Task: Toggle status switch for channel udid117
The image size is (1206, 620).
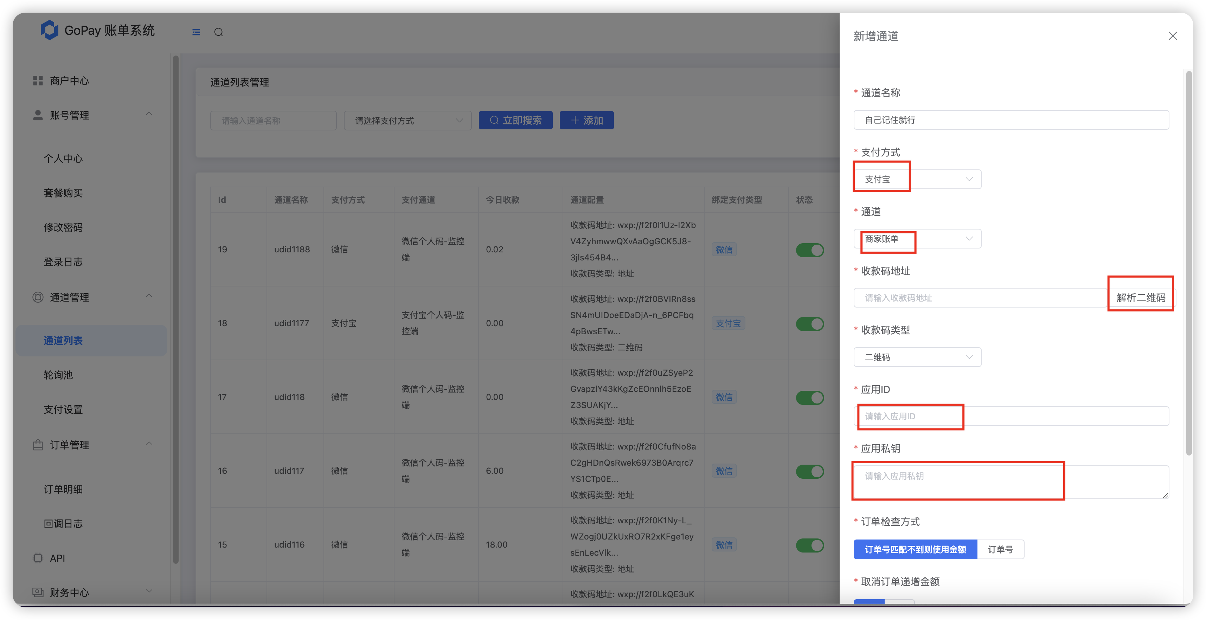Action: coord(810,471)
